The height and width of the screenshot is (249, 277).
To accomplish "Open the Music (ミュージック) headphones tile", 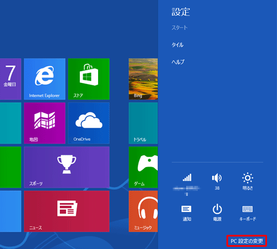I will click(143, 211).
